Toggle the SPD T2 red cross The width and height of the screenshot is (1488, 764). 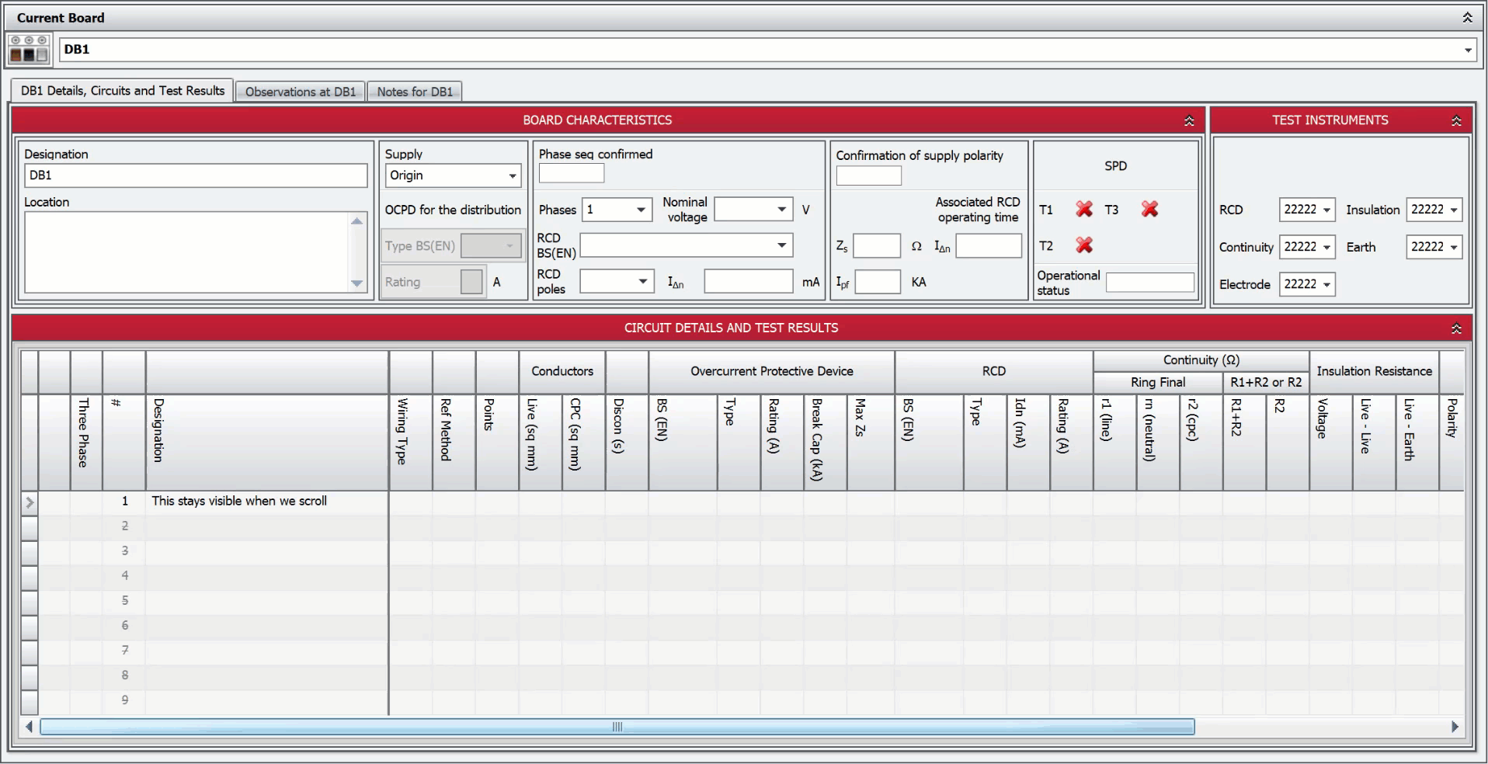[1084, 245]
